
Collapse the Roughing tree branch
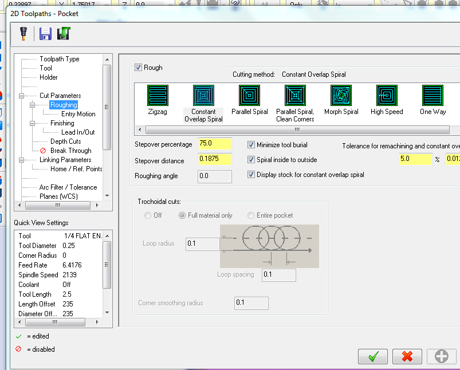point(33,105)
